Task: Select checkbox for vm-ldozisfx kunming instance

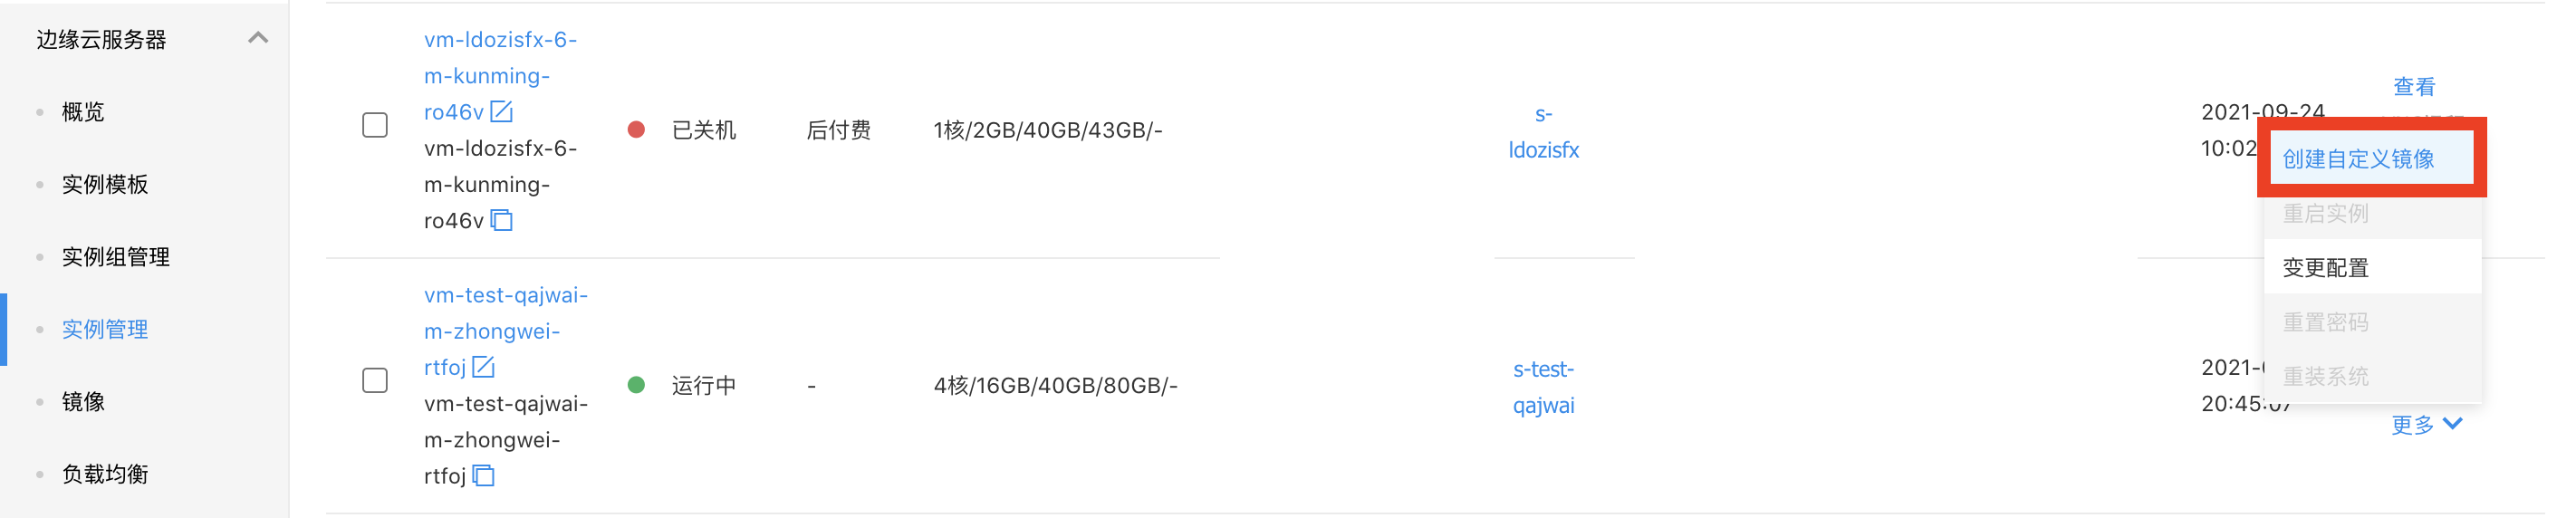Action: tap(375, 125)
